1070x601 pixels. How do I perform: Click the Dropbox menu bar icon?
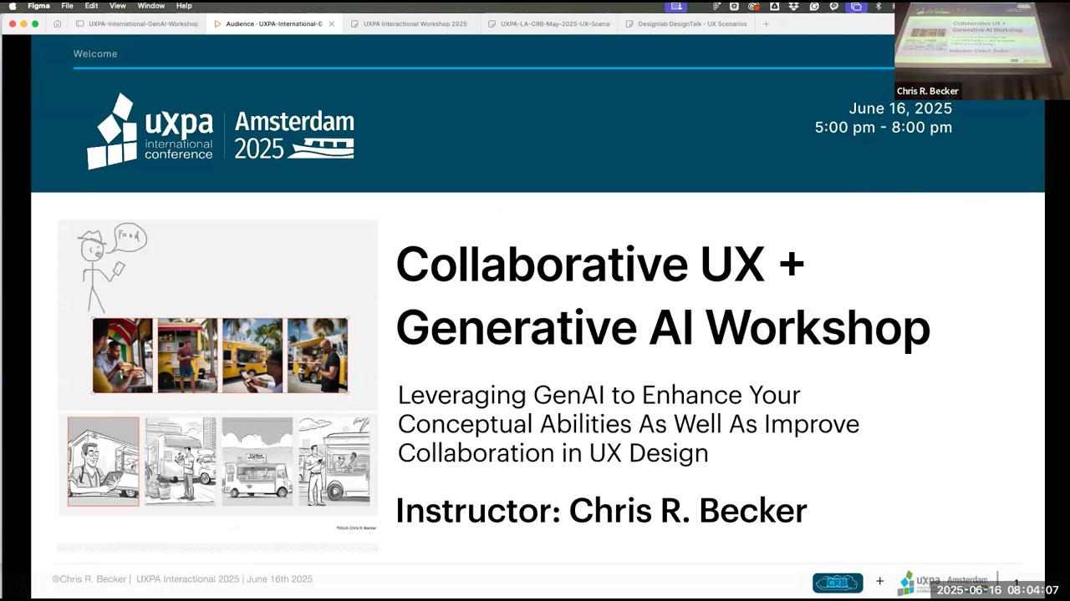(794, 6)
